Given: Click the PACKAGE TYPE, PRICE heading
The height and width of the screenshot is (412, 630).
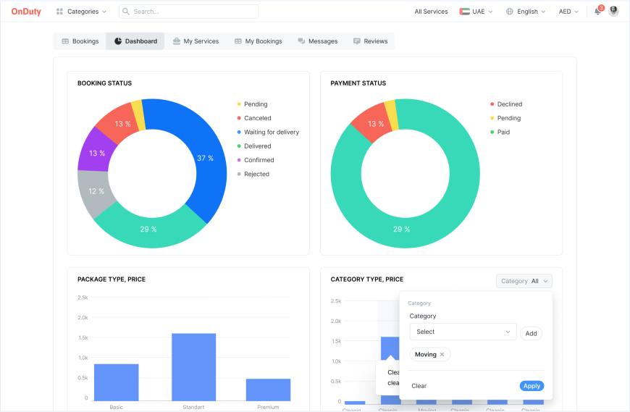Looking at the screenshot, I should 112,279.
